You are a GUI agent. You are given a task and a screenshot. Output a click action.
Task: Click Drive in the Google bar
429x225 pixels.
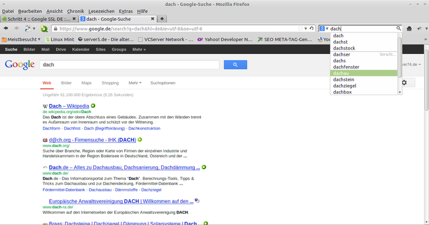tap(61, 50)
